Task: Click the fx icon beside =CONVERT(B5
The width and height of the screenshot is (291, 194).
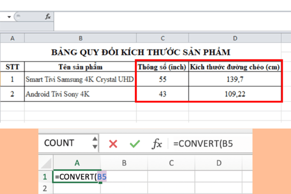Action: pos(157,144)
